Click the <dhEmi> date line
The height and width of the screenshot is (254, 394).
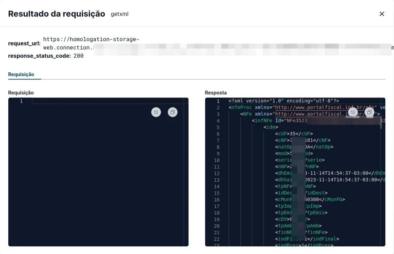tap(330, 173)
